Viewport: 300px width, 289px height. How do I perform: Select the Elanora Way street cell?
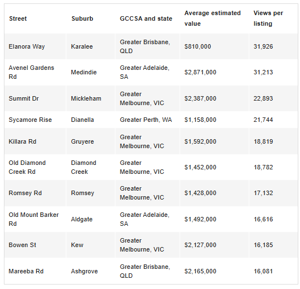click(x=27, y=46)
